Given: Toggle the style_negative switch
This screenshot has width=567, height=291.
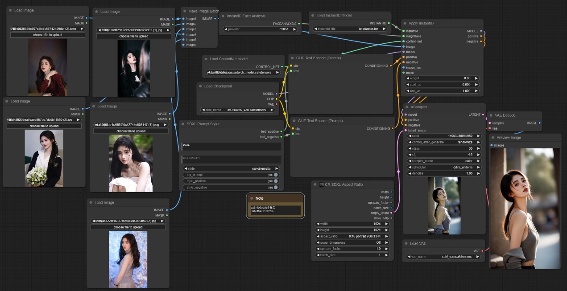Looking at the screenshot, I should (276, 187).
